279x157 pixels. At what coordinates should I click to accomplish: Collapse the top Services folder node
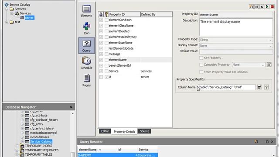point(7,9)
